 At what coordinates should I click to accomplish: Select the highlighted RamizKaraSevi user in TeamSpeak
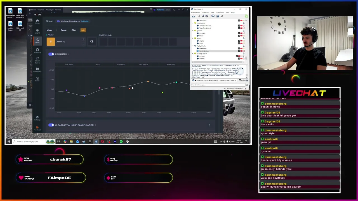(204, 51)
